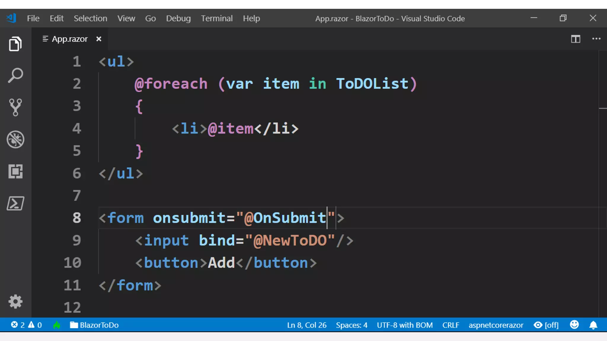This screenshot has width=607, height=341.
Task: Open the notifications bell in status bar
Action: (593, 325)
